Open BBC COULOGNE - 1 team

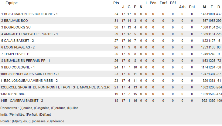click(x=19, y=67)
